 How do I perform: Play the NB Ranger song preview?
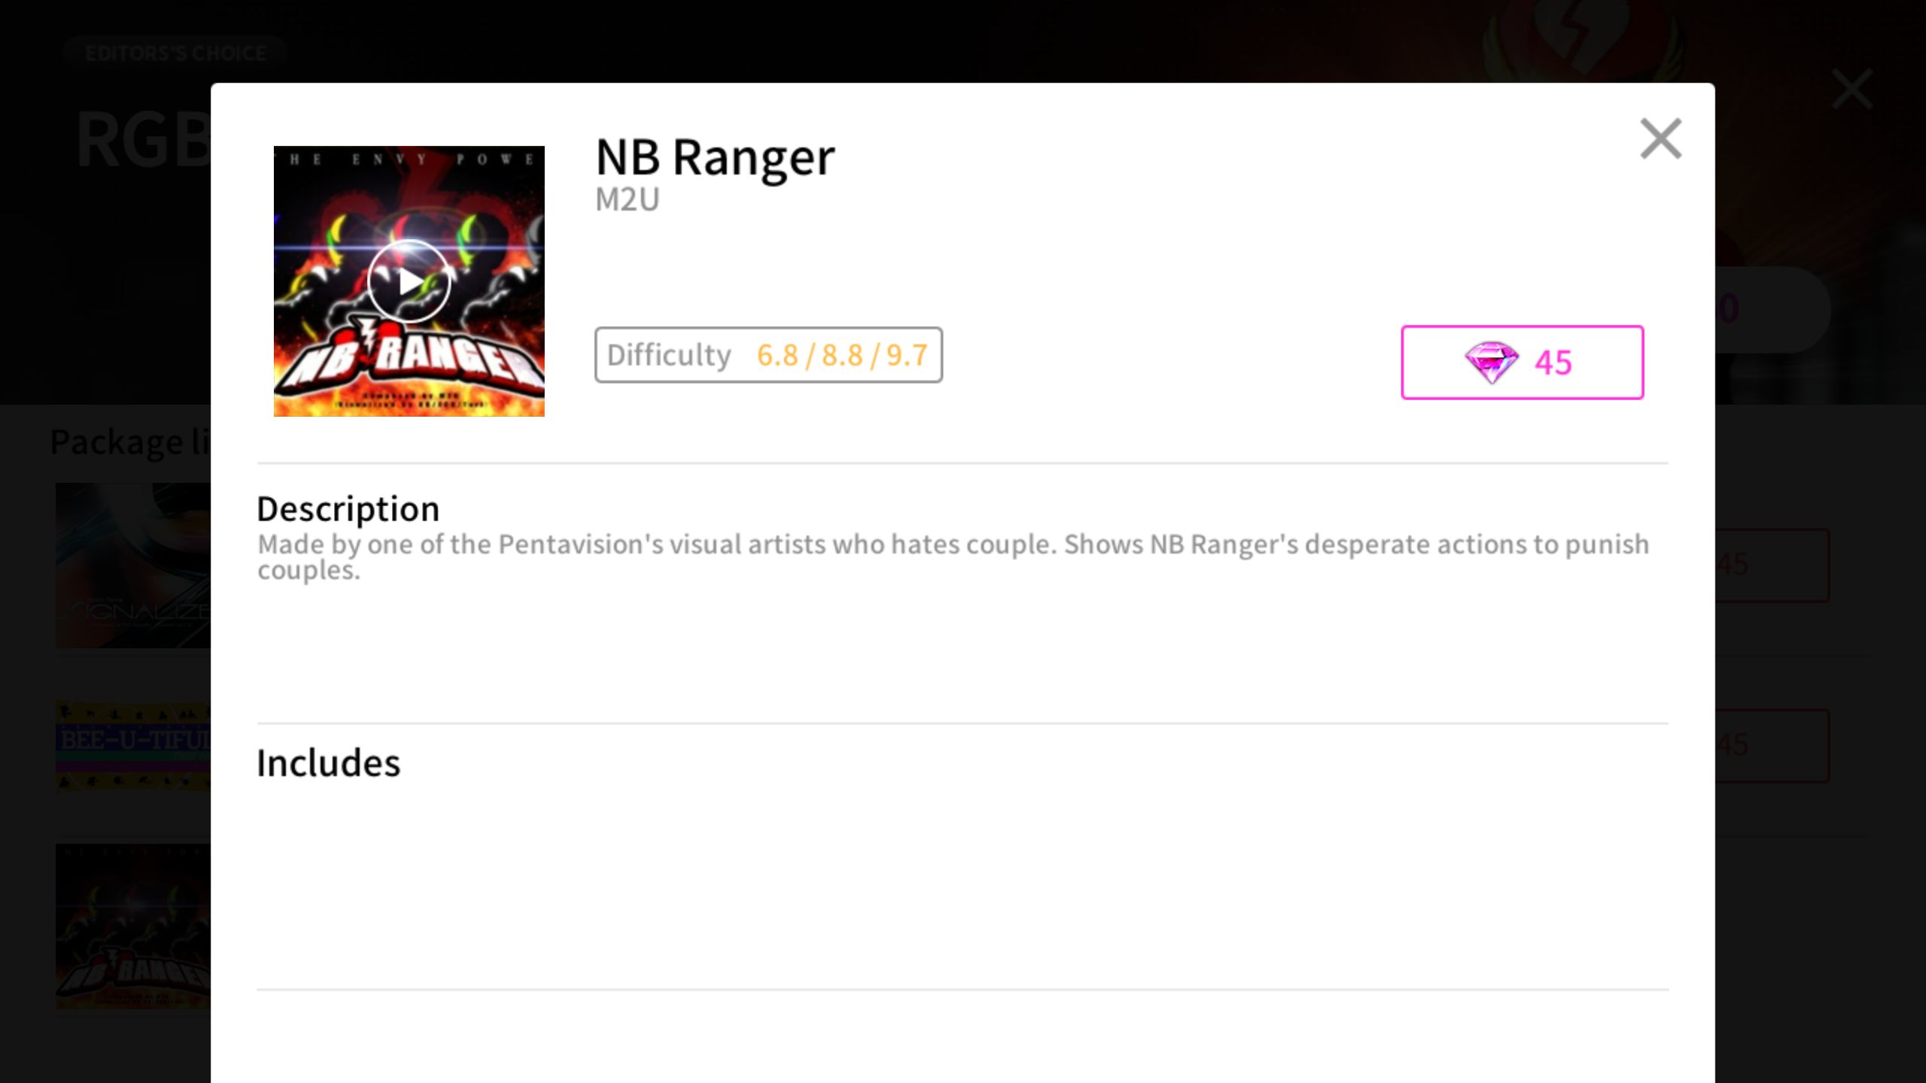tap(409, 281)
